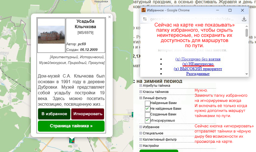Uncheck the Не найденные Вами filter
This screenshot has height=152, width=256.
click(147, 109)
